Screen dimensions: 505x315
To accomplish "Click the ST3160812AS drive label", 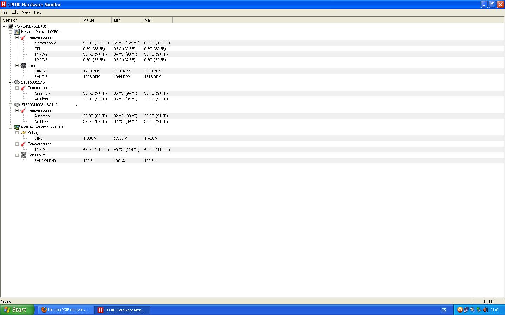I will click(x=33, y=82).
